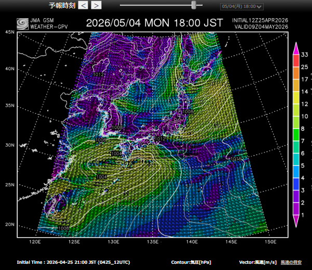Click the pink arrow atop the color scale
312x270 pixels.
click(x=295, y=48)
